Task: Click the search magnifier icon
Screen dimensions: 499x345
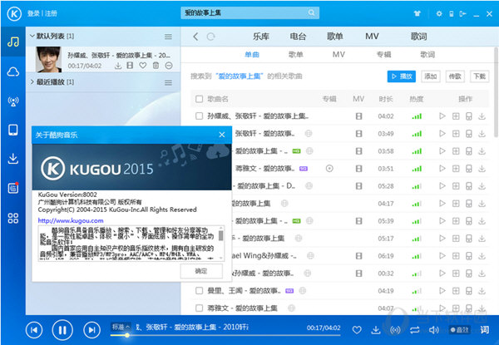Action: tap(311, 12)
